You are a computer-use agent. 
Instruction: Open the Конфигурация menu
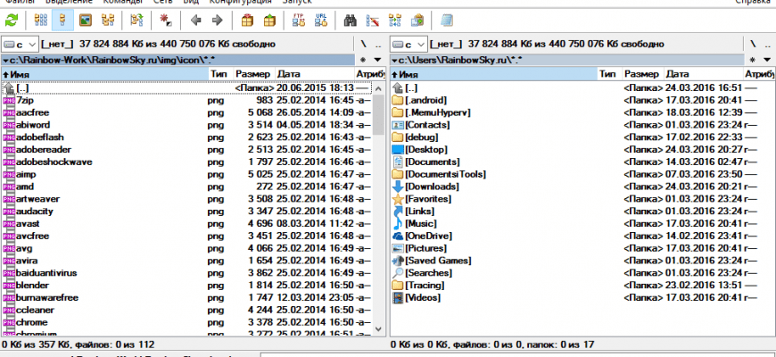tap(241, 2)
